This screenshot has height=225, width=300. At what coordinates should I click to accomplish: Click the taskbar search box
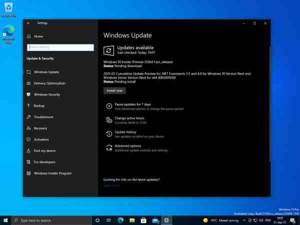click(51, 220)
